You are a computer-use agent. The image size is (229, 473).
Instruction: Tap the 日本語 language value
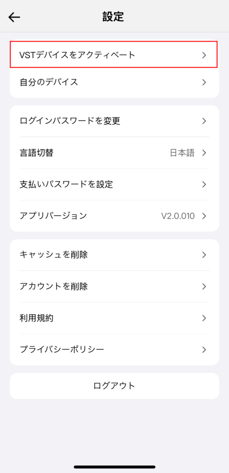(182, 153)
